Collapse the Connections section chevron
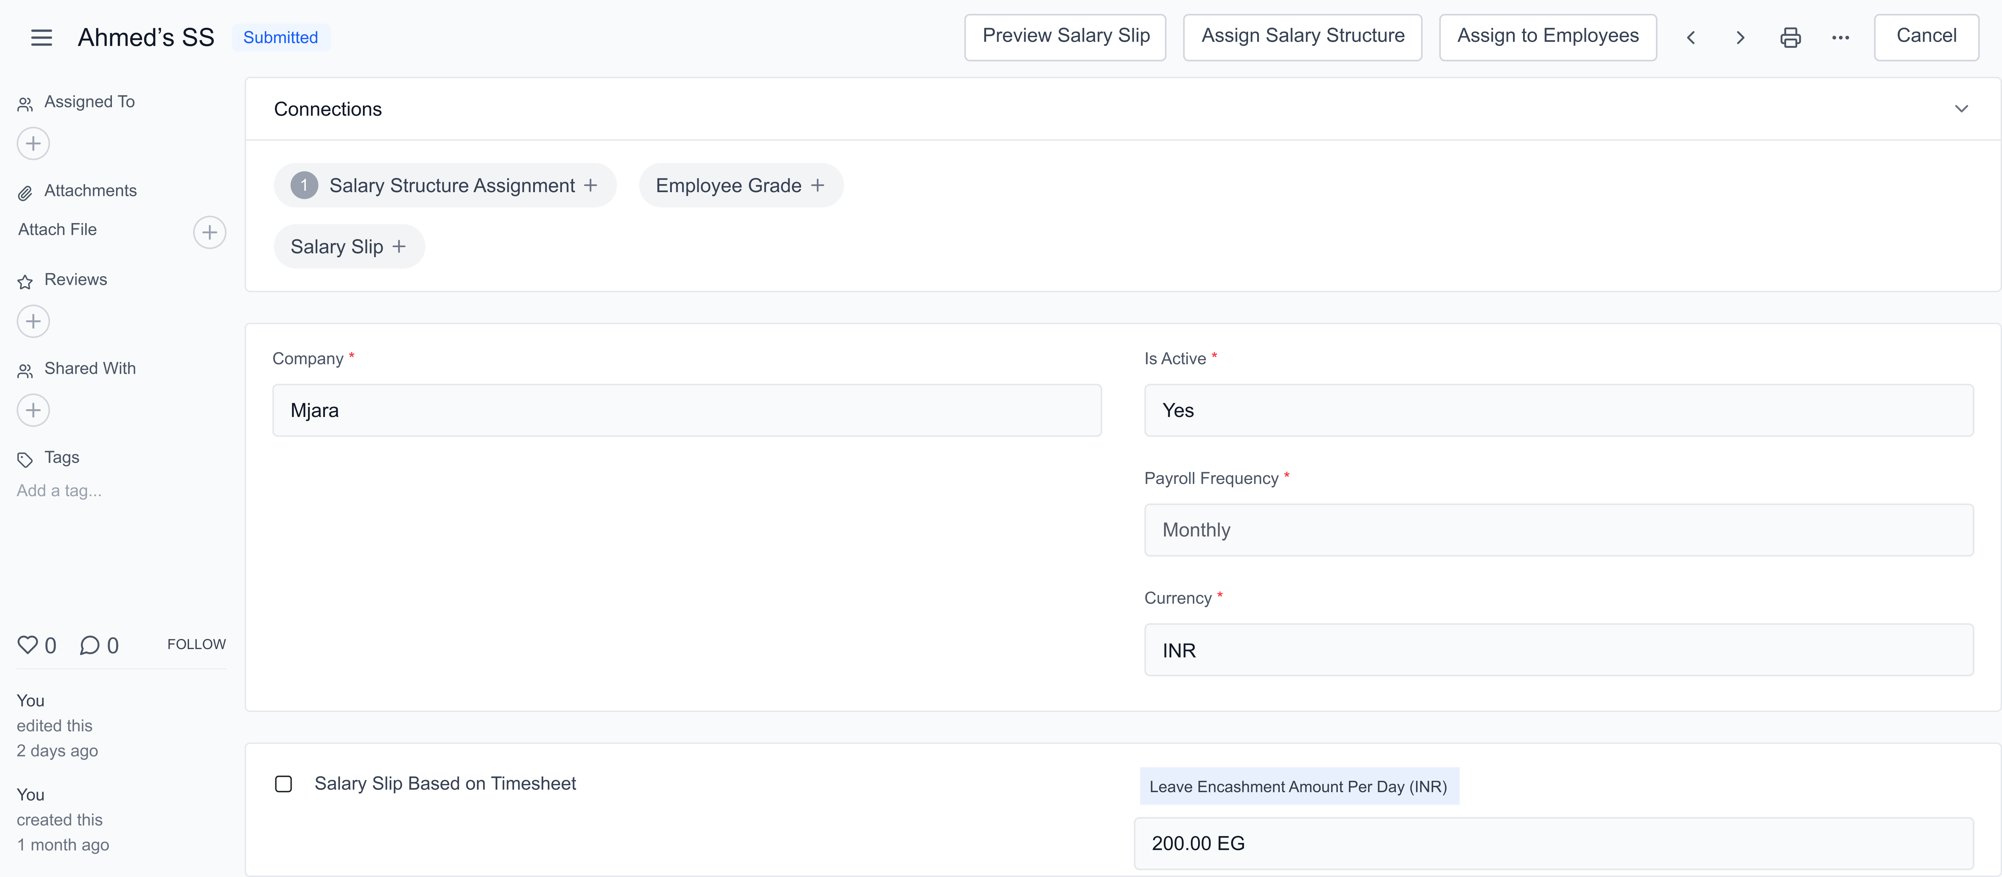The image size is (2002, 877). pos(1961,109)
